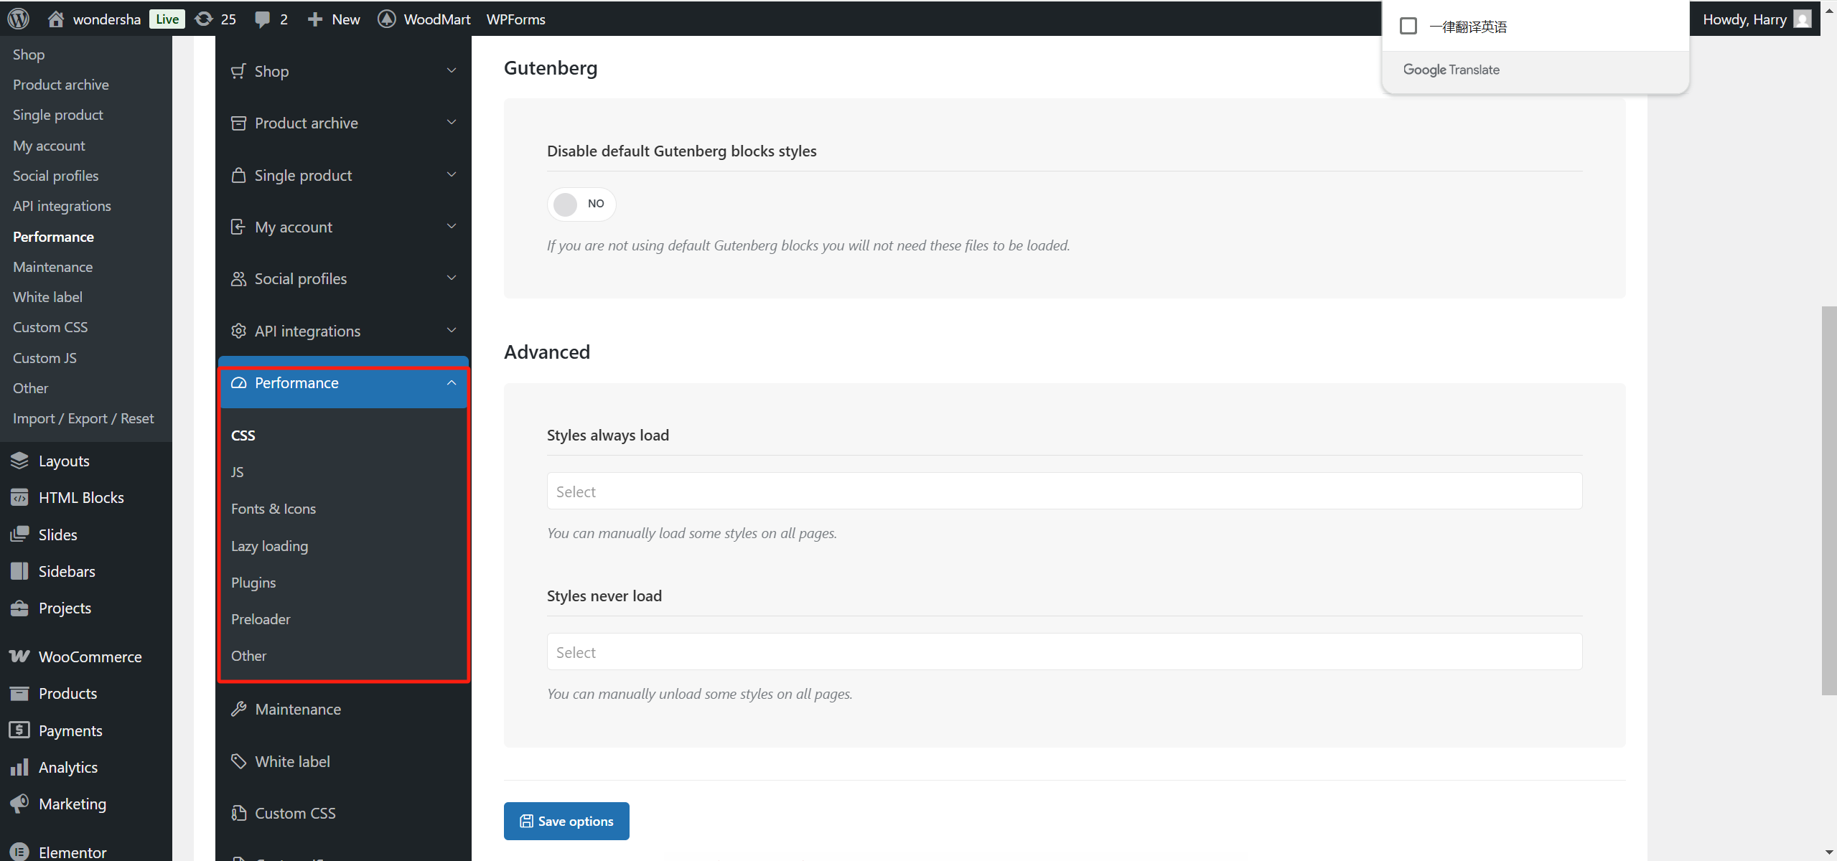Collapse the Performance section chevron

pos(451,382)
